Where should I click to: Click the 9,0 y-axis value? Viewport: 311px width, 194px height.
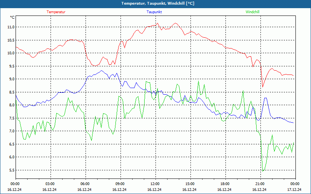coord(12,79)
